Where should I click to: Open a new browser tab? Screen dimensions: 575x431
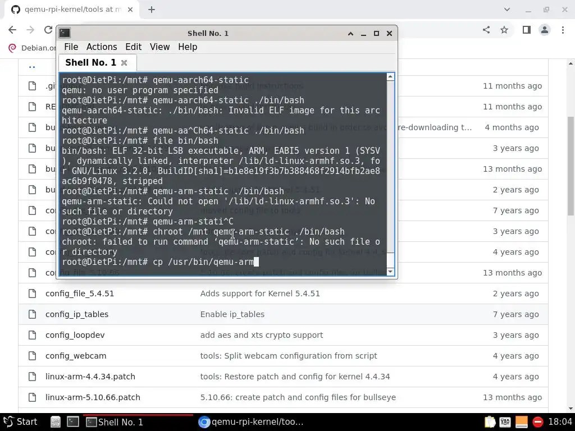point(152,10)
